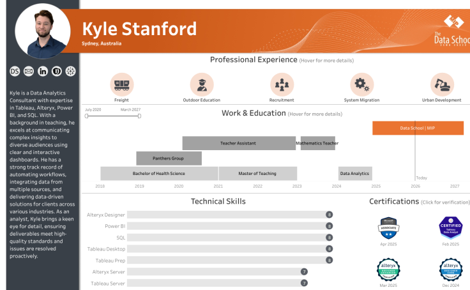This screenshot has height=290, width=470.
Task: Click the July 2020 slider handle
Action: [86, 116]
